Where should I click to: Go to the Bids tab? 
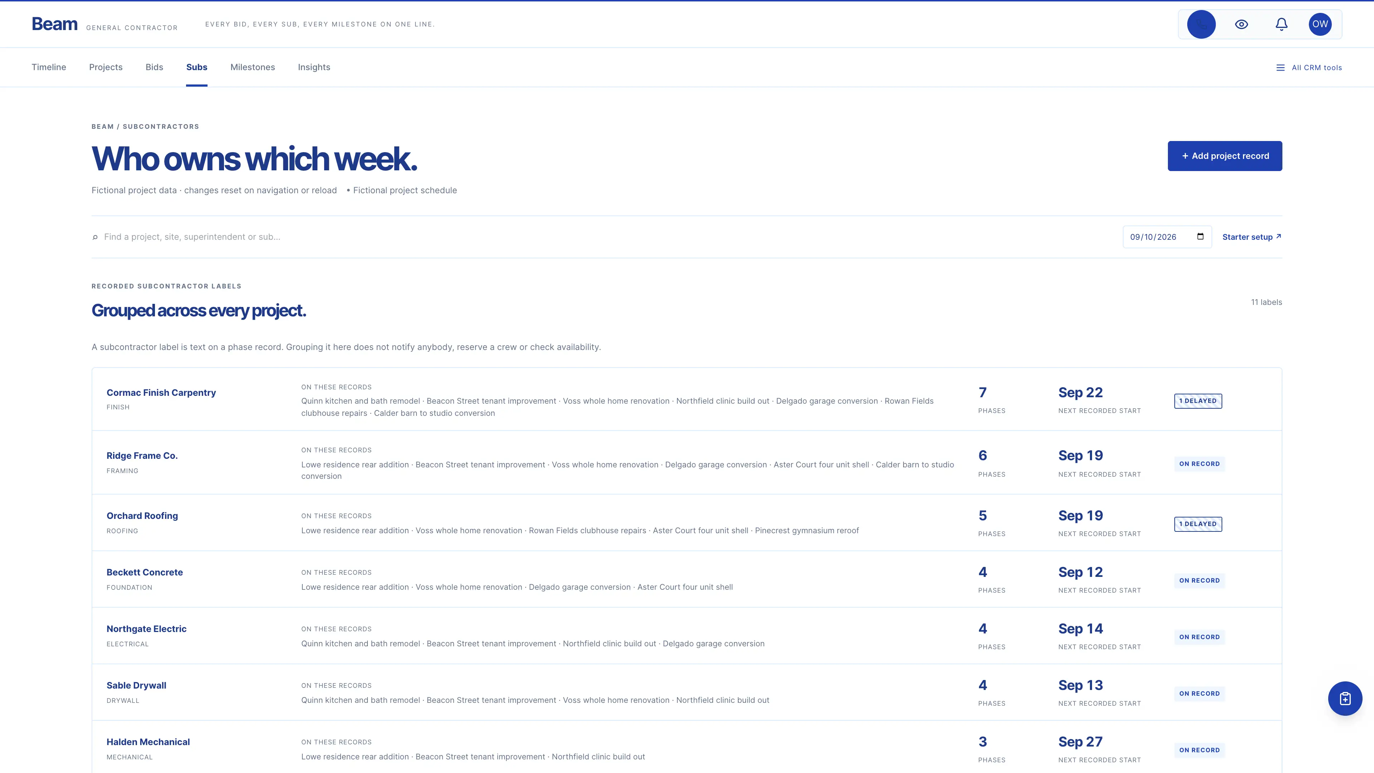tap(154, 67)
